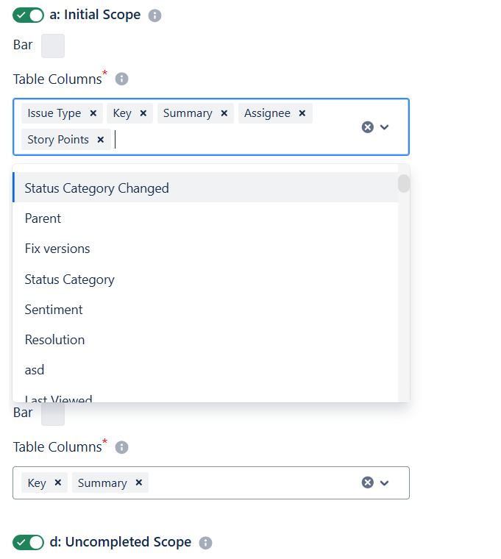
Task: Toggle off the Initial Scope switch
Action: (x=28, y=15)
